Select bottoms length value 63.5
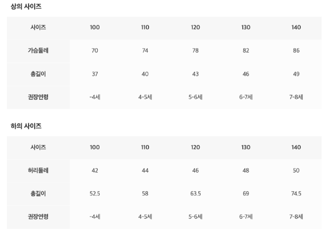 195,194
